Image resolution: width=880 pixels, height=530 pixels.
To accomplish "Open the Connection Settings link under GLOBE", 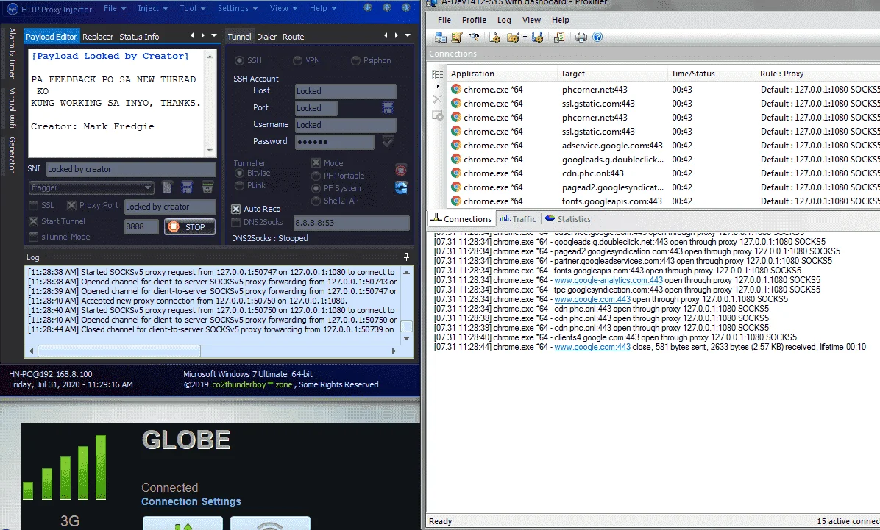I will (191, 501).
